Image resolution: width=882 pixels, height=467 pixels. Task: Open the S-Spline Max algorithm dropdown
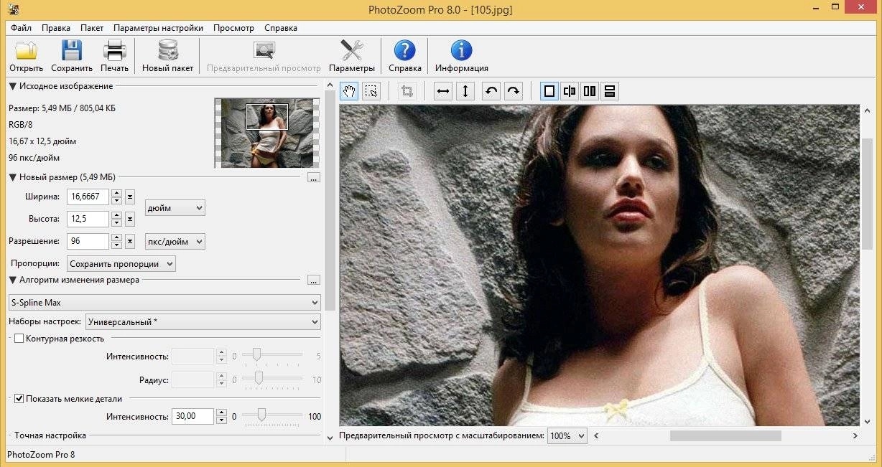point(164,303)
